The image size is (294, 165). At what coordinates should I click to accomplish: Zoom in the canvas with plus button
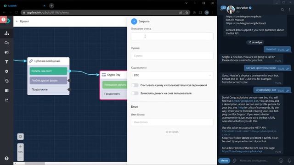pyautogui.click(x=20, y=146)
